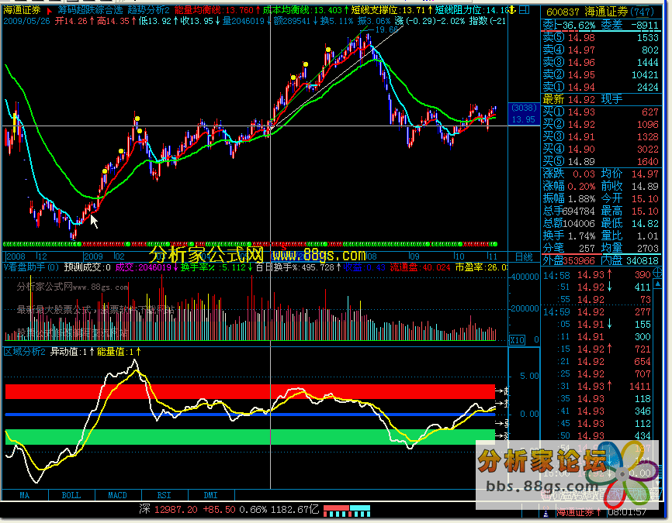Click the 日线 period selector
The height and width of the screenshot is (523, 672).
(x=524, y=256)
